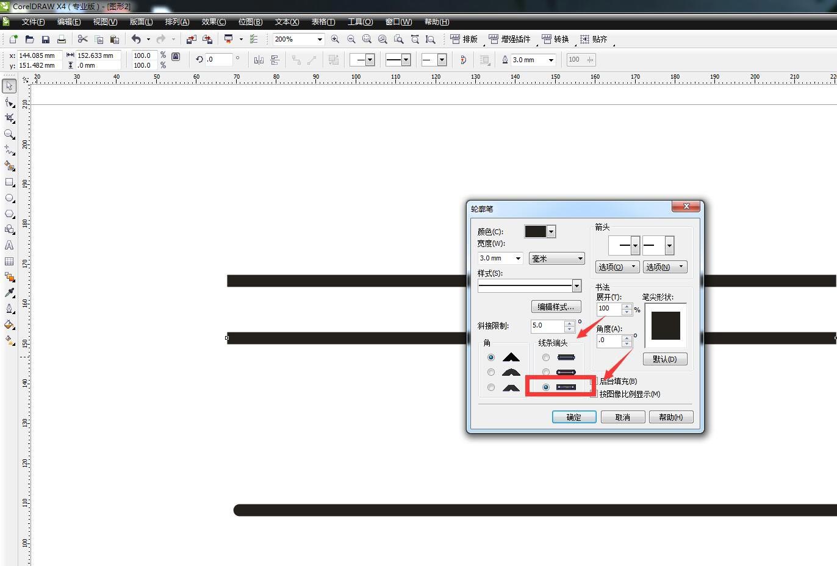Image resolution: width=837 pixels, height=566 pixels.
Task: Click the outline color swatch
Action: (x=535, y=232)
